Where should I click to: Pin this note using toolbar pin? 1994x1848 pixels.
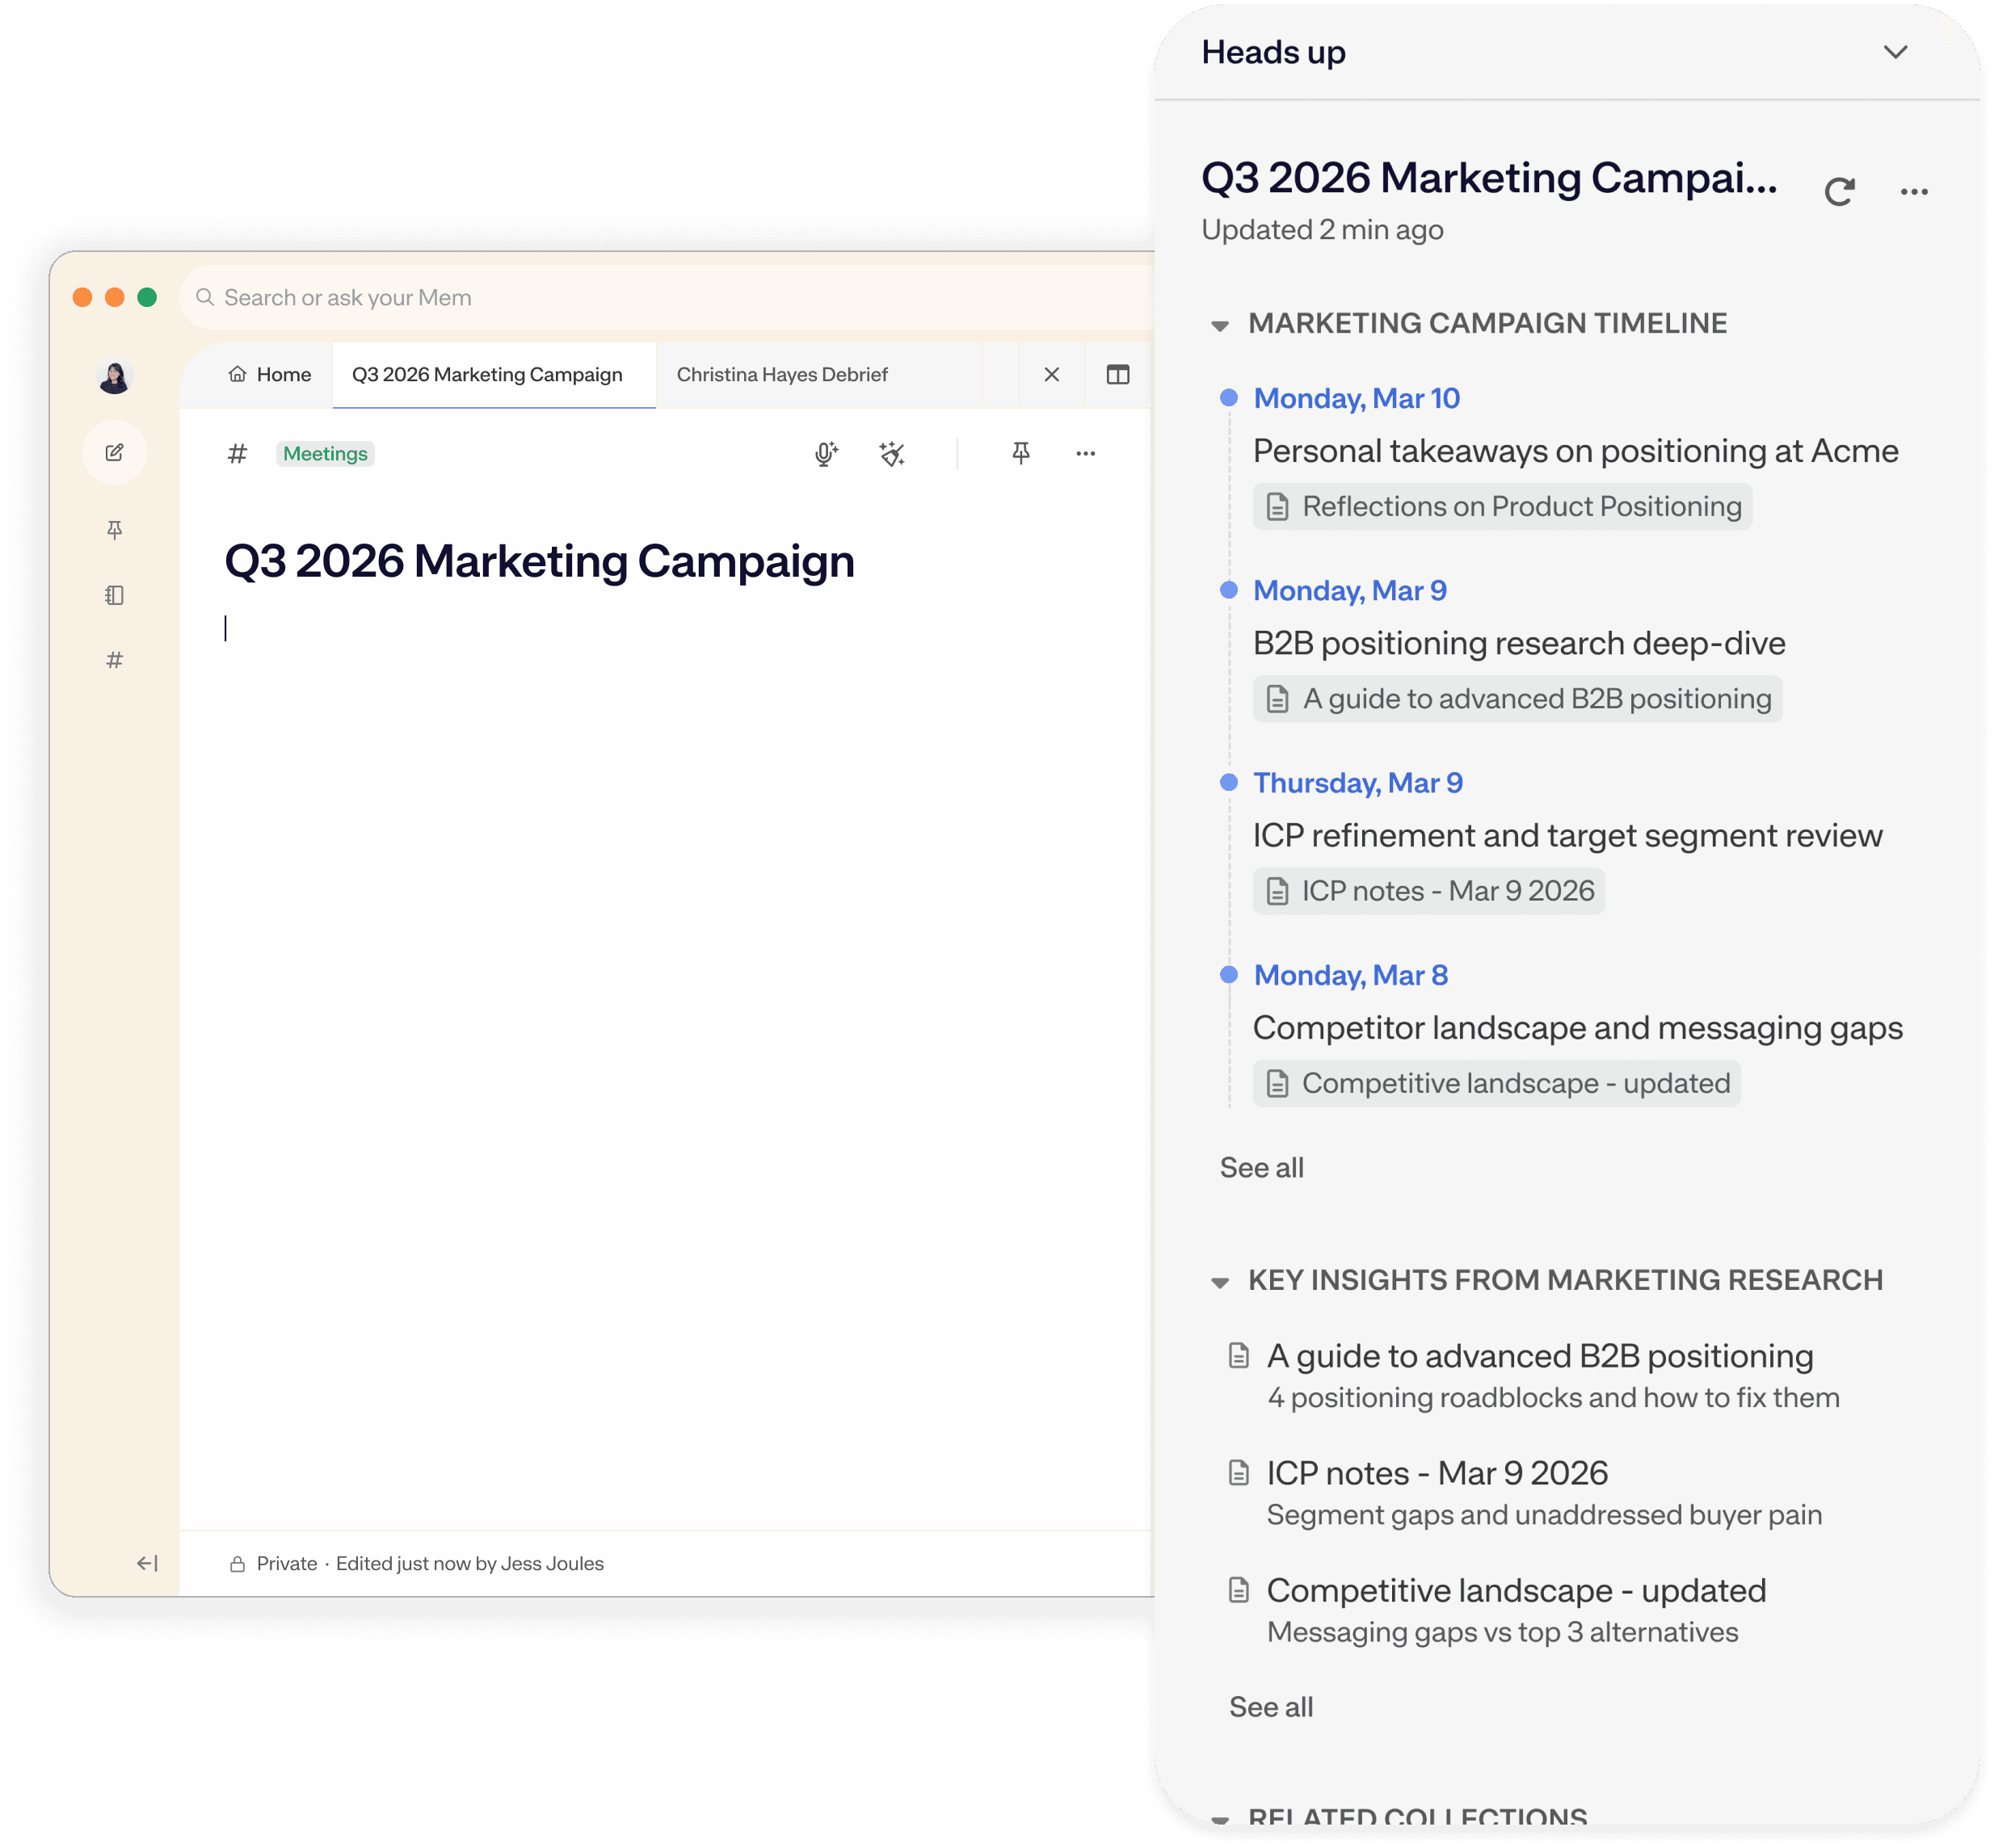(1020, 453)
